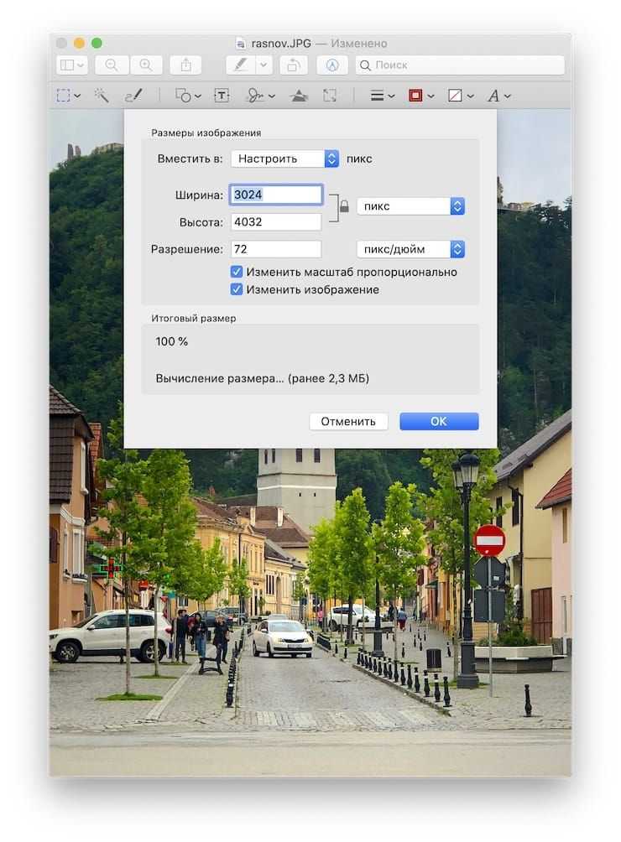The image size is (621, 842).
Task: Click the yellow minimize window button
Action: point(79,43)
